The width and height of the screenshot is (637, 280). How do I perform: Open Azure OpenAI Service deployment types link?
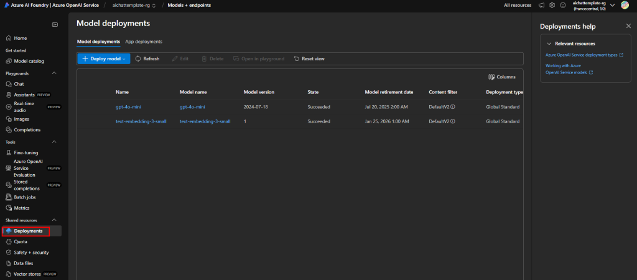584,55
